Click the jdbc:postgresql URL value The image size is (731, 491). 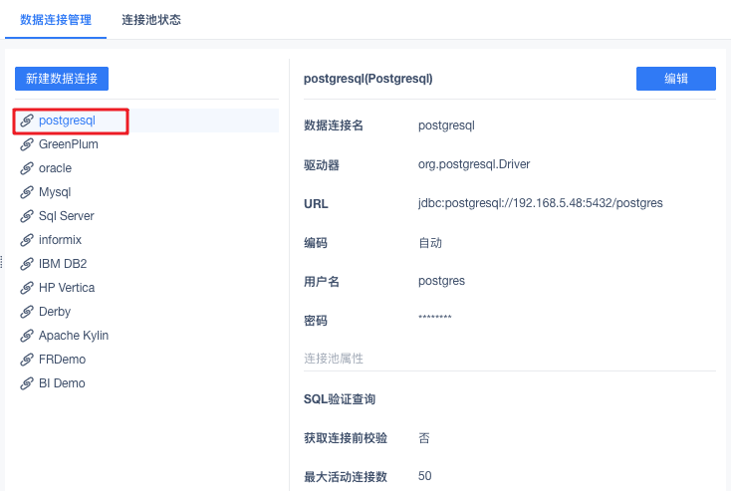(x=541, y=203)
